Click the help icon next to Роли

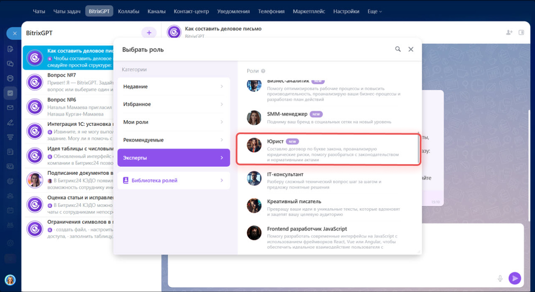(x=263, y=71)
